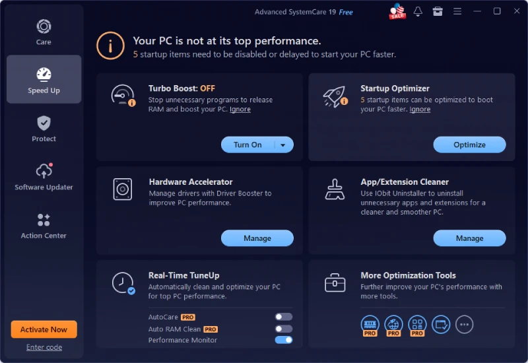Click "Your PC is not at its top performance."

click(x=227, y=41)
